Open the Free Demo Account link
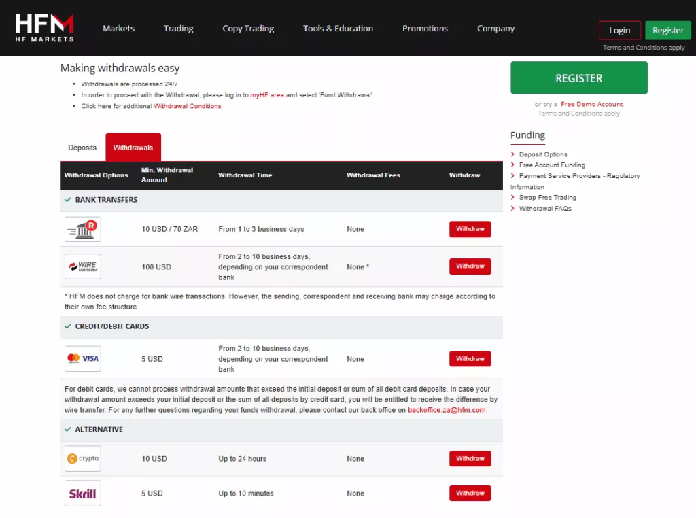 point(592,104)
